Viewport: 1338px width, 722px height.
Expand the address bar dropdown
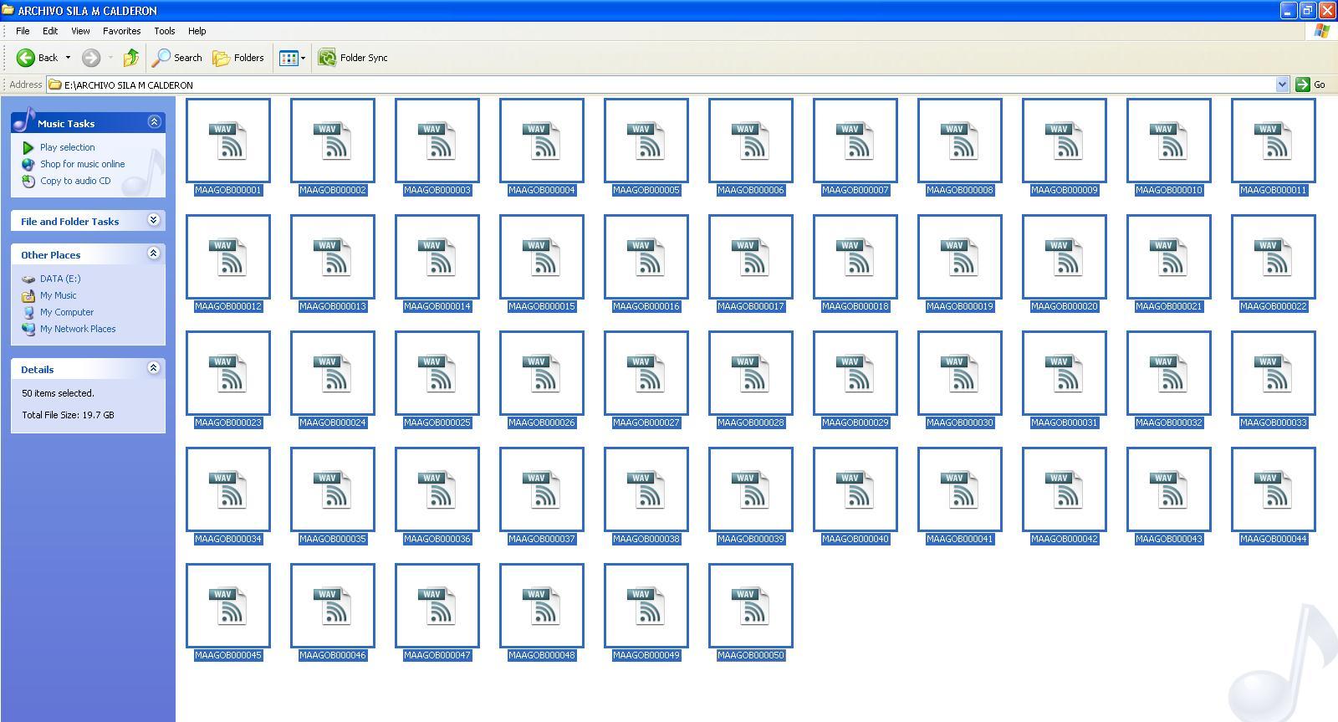1282,84
